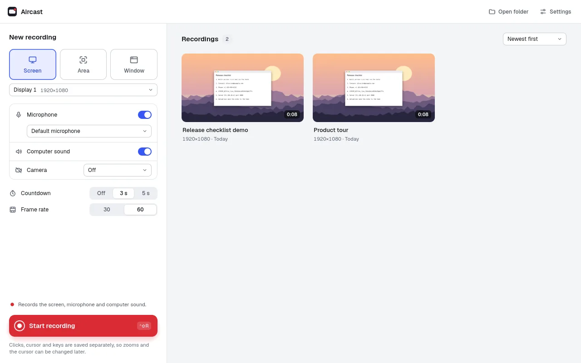Disable the Computer sound switch

click(x=145, y=152)
